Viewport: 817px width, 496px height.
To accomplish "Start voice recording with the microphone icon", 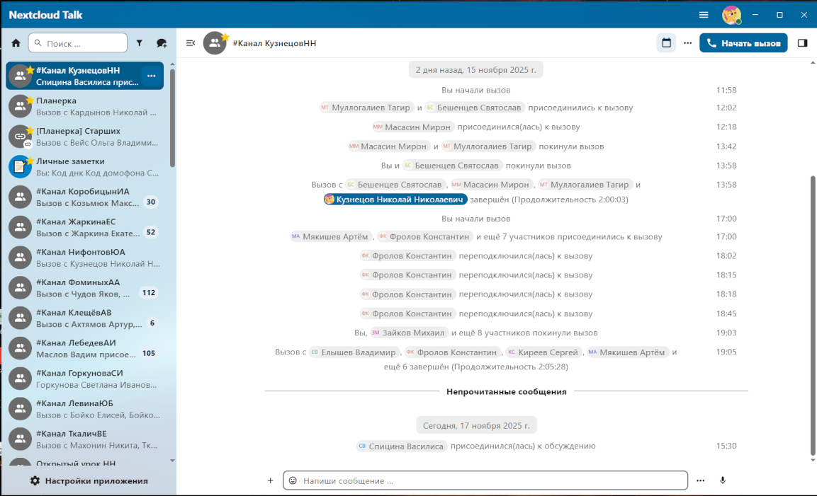I will (x=723, y=480).
